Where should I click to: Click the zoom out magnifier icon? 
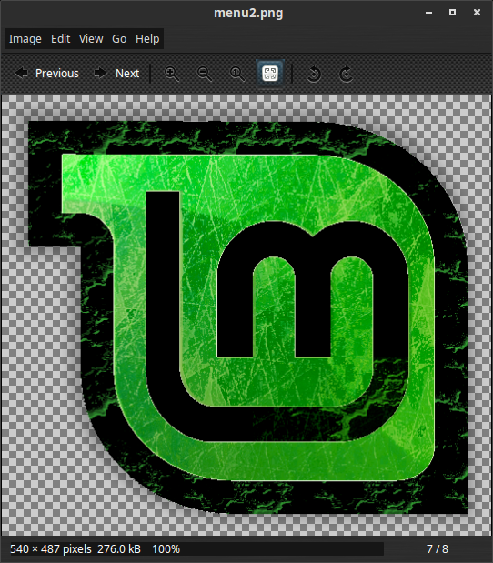pos(205,74)
